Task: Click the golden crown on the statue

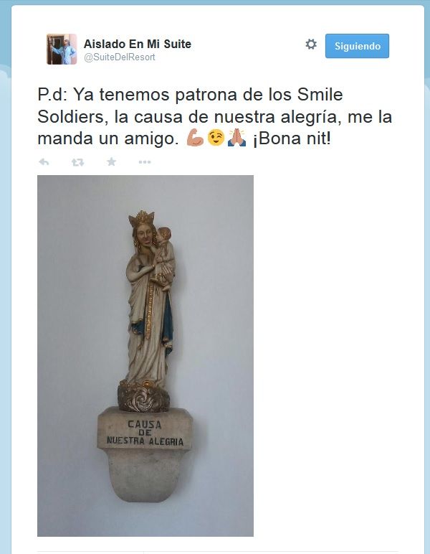Action: (x=141, y=218)
